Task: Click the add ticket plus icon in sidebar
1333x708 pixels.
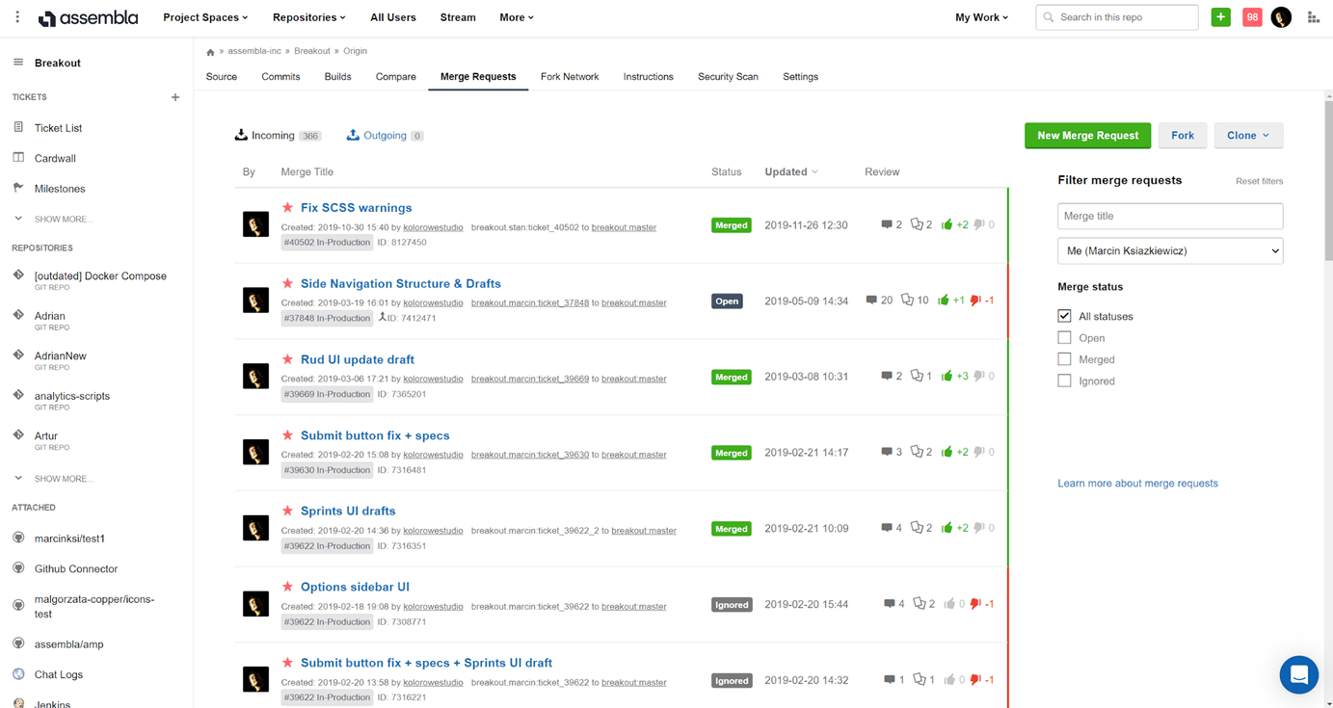Action: 174,96
